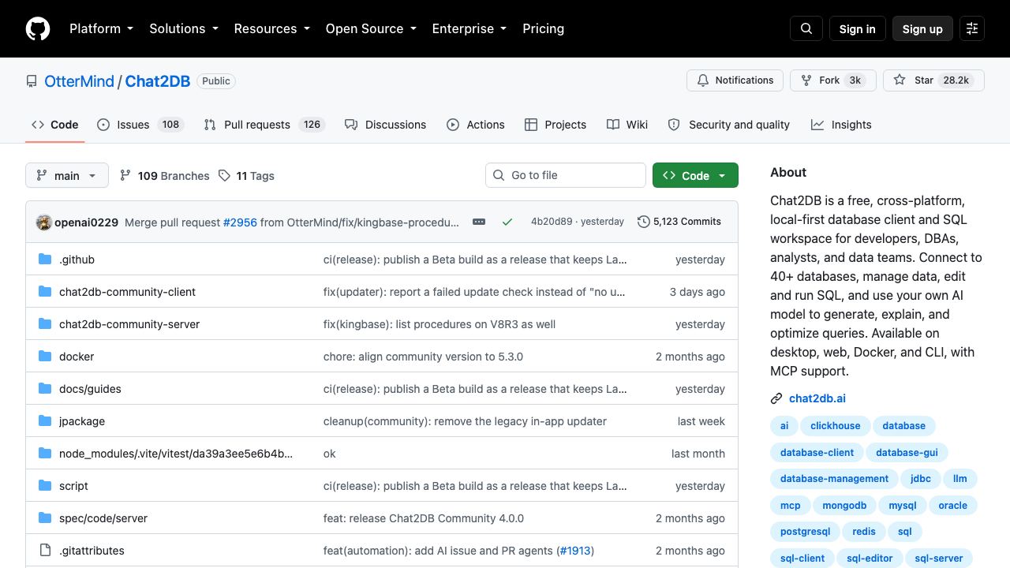
Task: Open pull request #2956 link
Action: [240, 222]
